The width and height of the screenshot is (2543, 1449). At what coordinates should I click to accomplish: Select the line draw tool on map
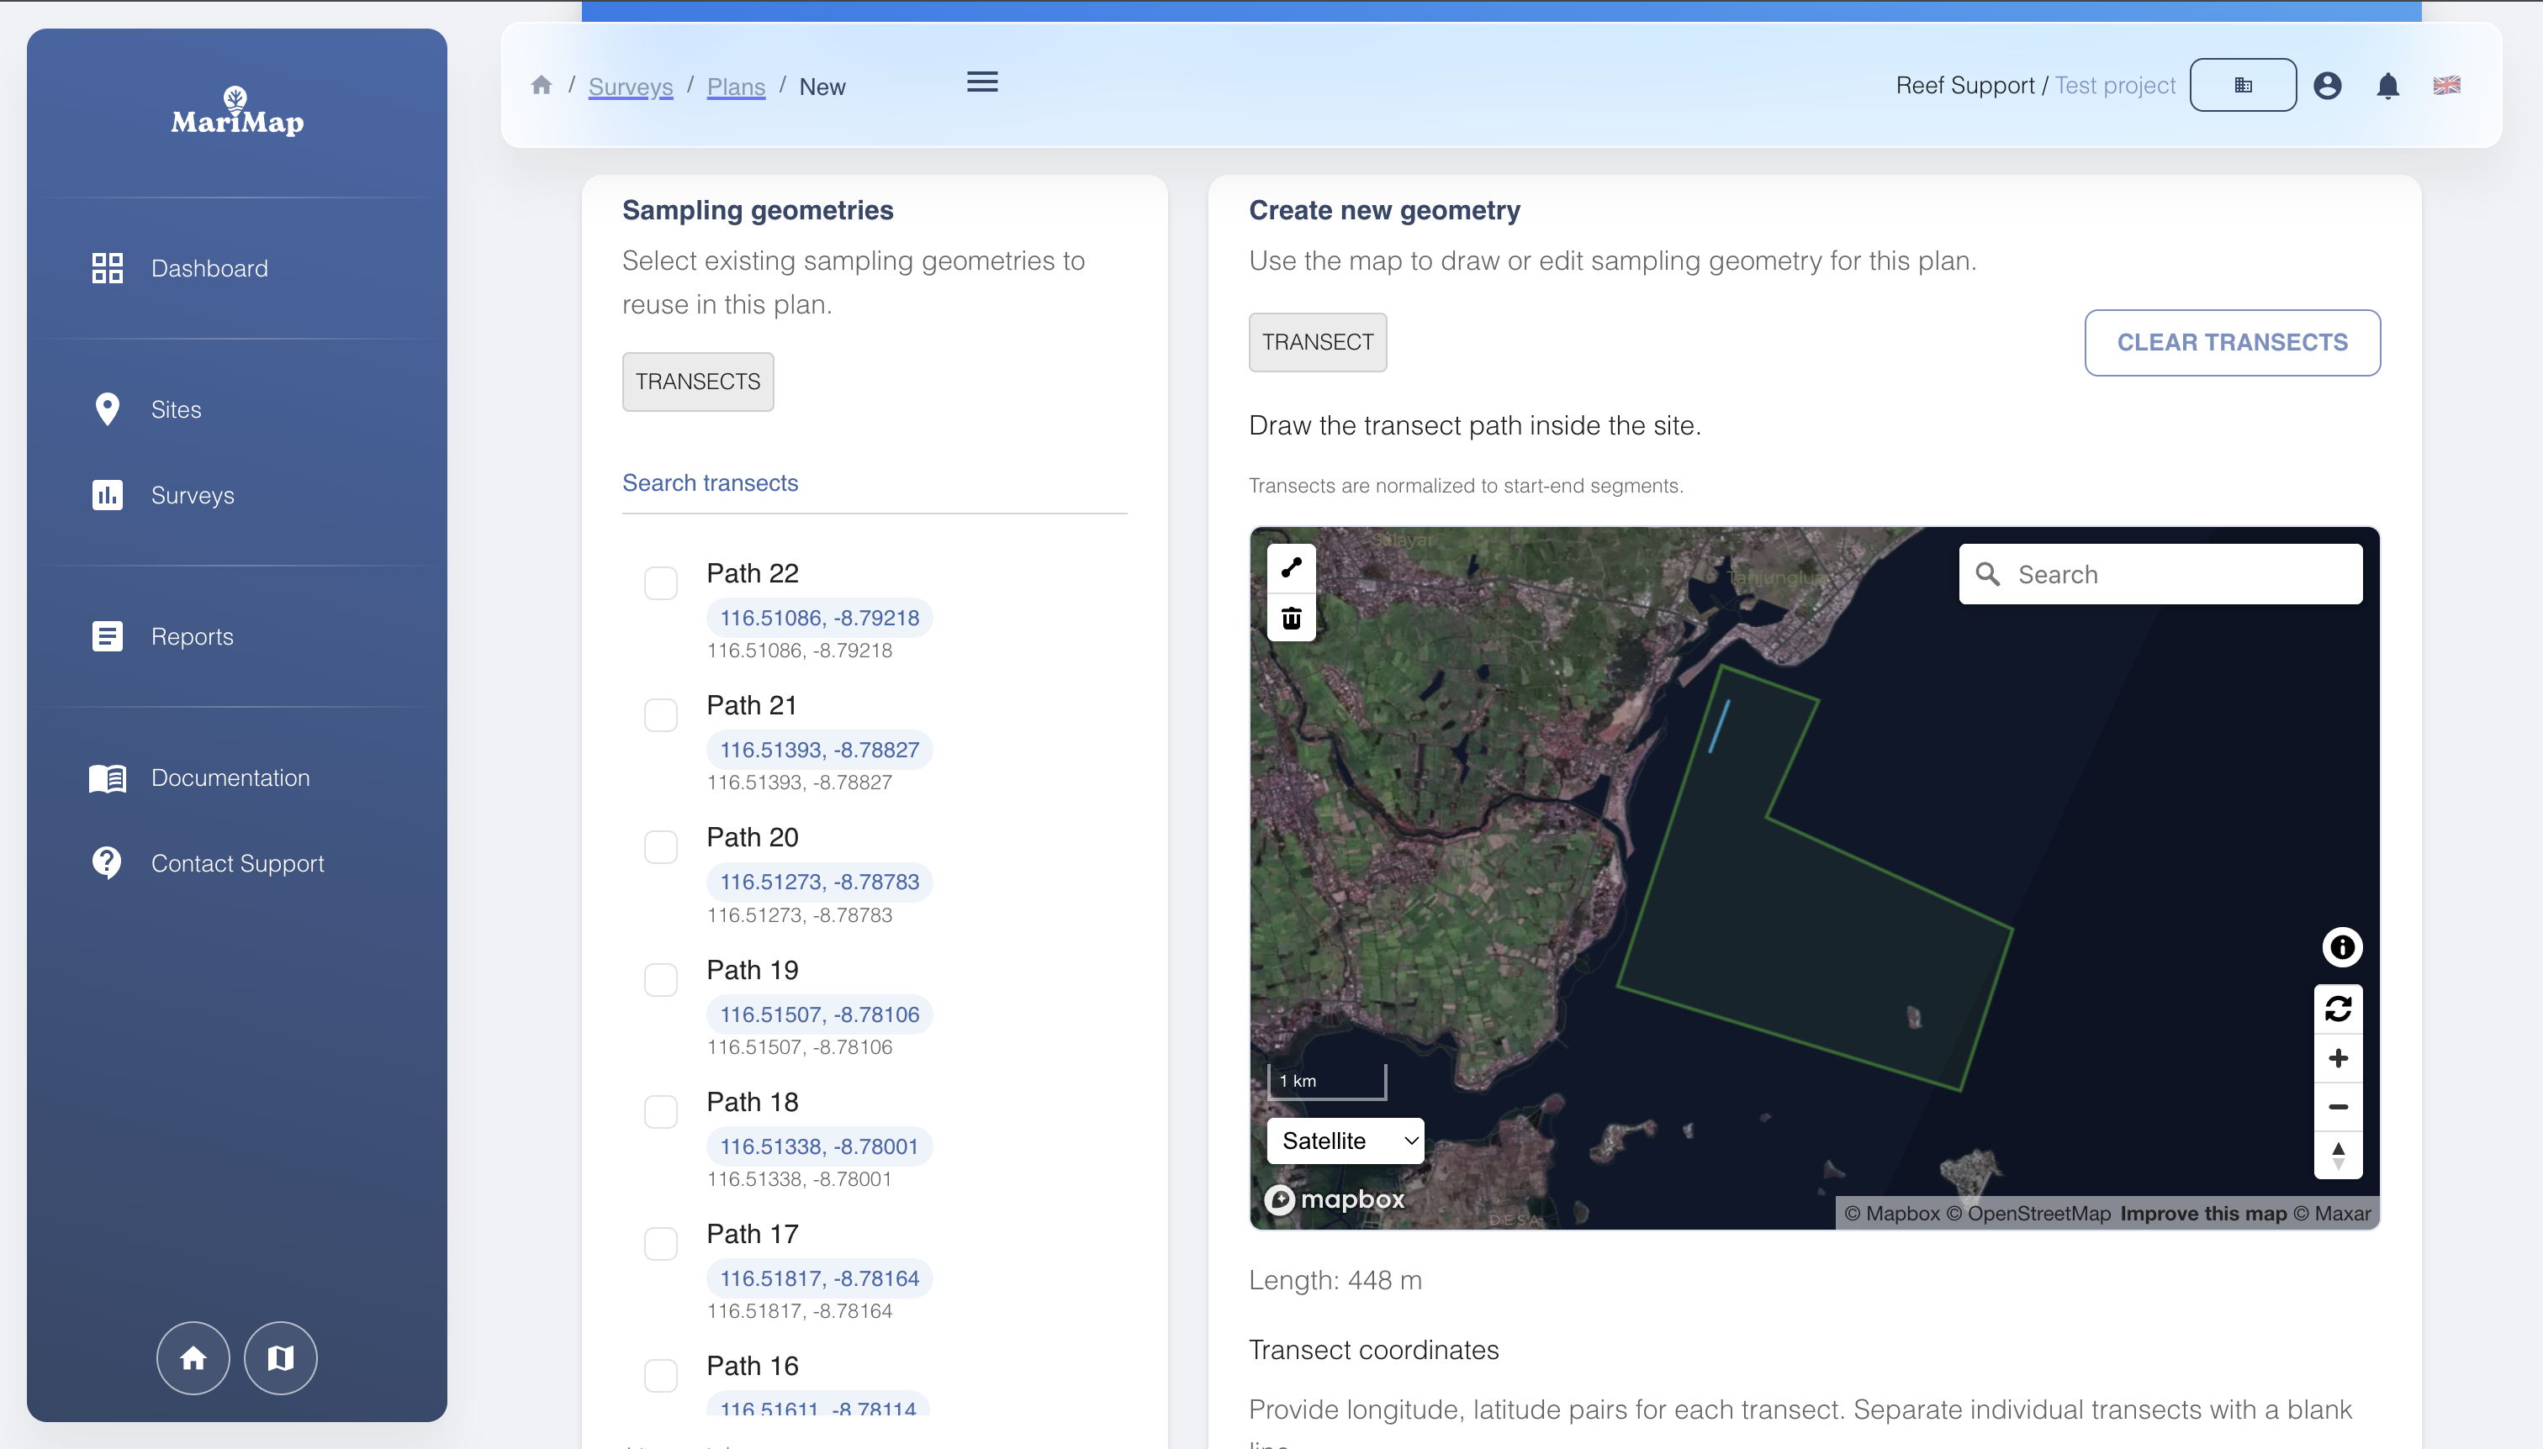[1292, 568]
